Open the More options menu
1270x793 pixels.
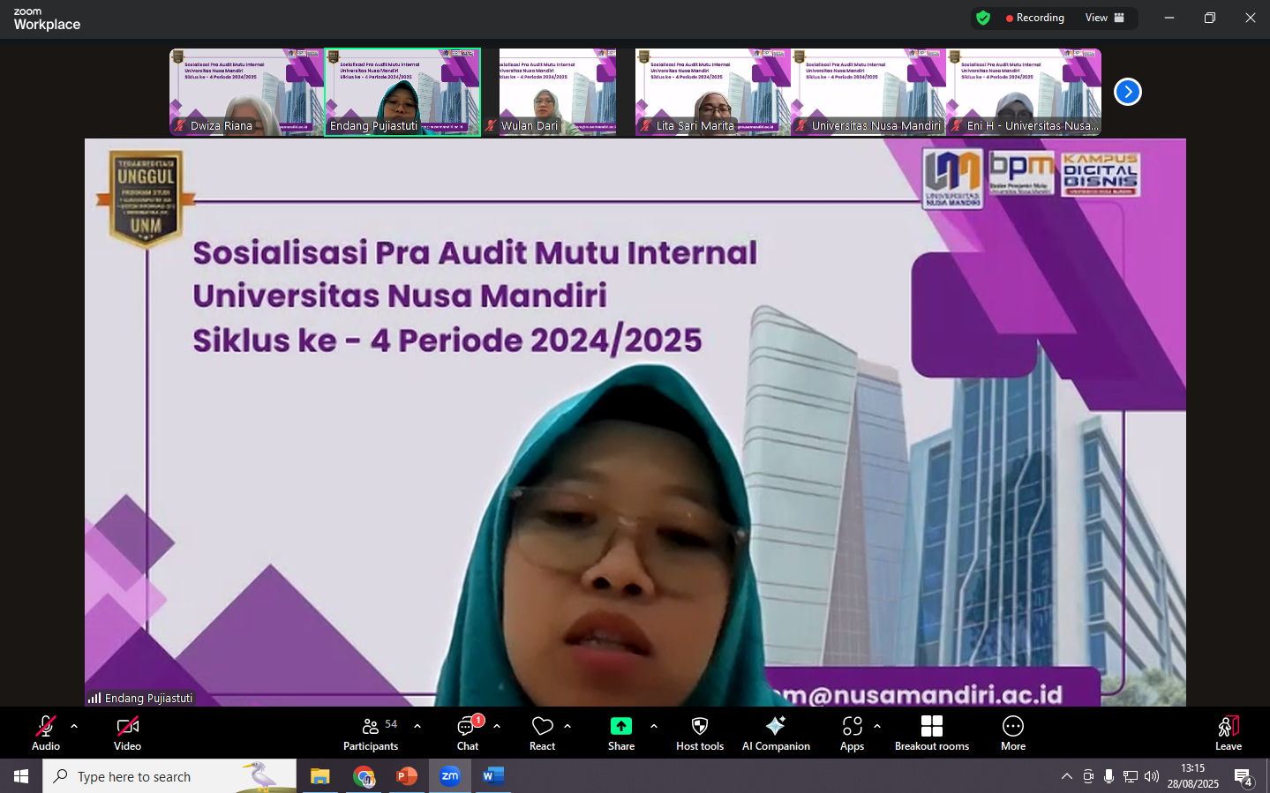coord(1013,733)
